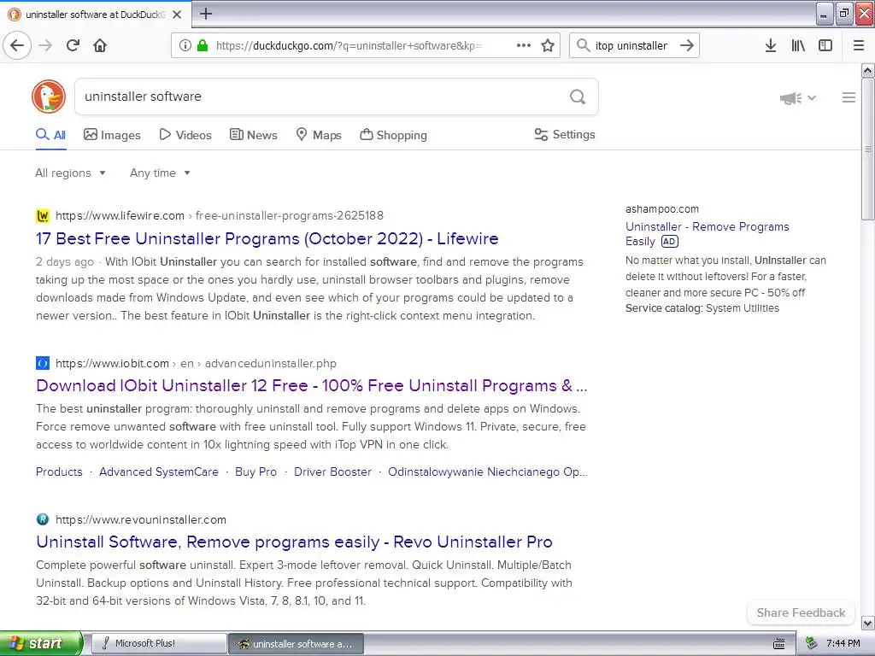
Task: Go back with the browser Back arrow
Action: click(x=17, y=45)
